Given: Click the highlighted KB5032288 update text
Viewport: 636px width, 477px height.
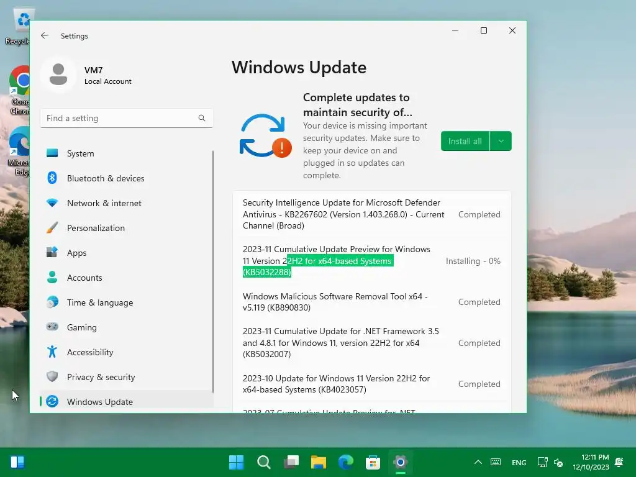Looking at the screenshot, I should pos(318,266).
